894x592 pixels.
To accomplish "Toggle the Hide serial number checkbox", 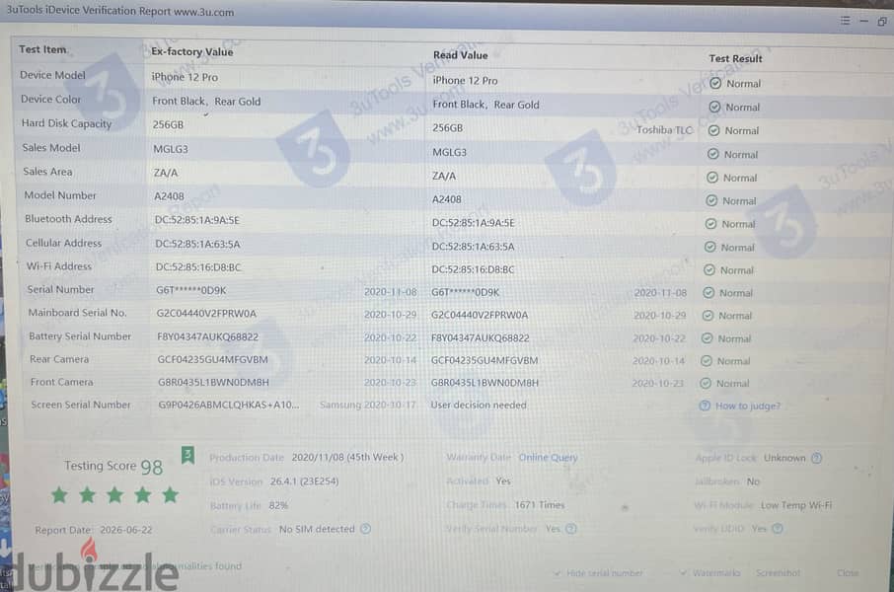I will click(558, 572).
